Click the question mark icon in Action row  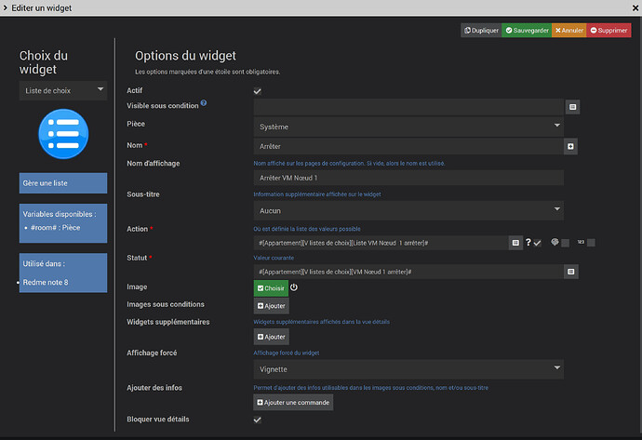[528, 243]
